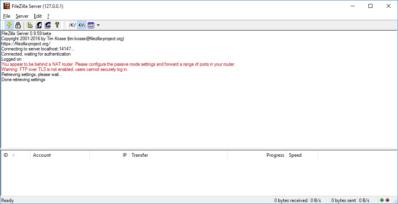Switch to /C/ virtual path display

click(x=72, y=25)
